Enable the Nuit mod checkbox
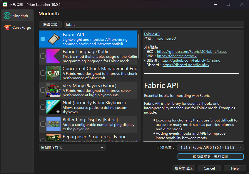This screenshot has height=174, width=249. 43,107
